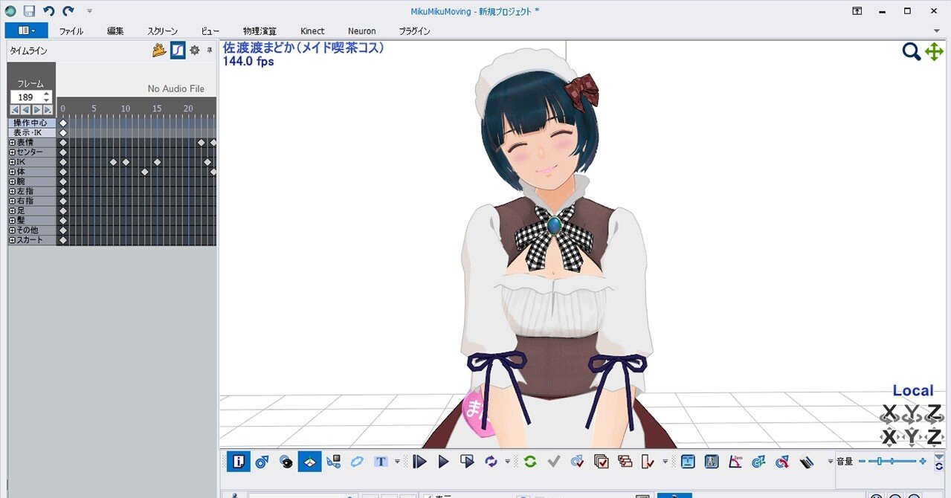The image size is (951, 498).
Task: Toggle the highlighted diamond keyframe mode in the toolbar
Action: (309, 462)
